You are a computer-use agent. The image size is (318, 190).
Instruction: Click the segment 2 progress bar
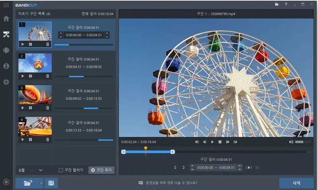pyautogui.click(x=84, y=76)
